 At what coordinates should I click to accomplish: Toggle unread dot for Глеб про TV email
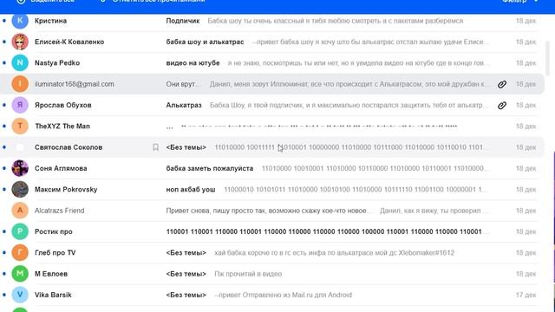4,252
